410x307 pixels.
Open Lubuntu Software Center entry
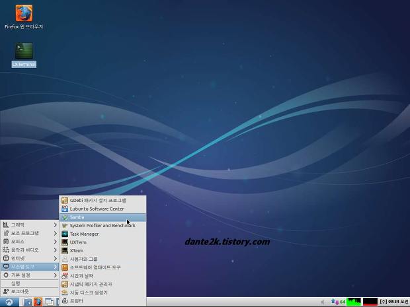[102, 209]
